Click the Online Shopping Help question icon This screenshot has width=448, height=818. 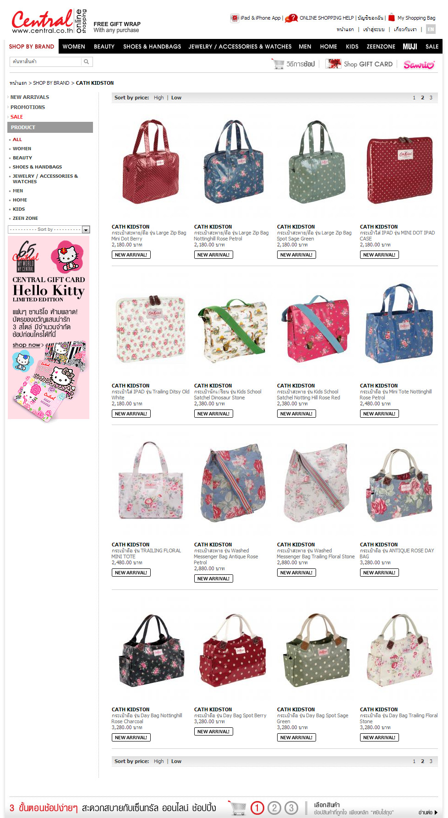coord(291,18)
